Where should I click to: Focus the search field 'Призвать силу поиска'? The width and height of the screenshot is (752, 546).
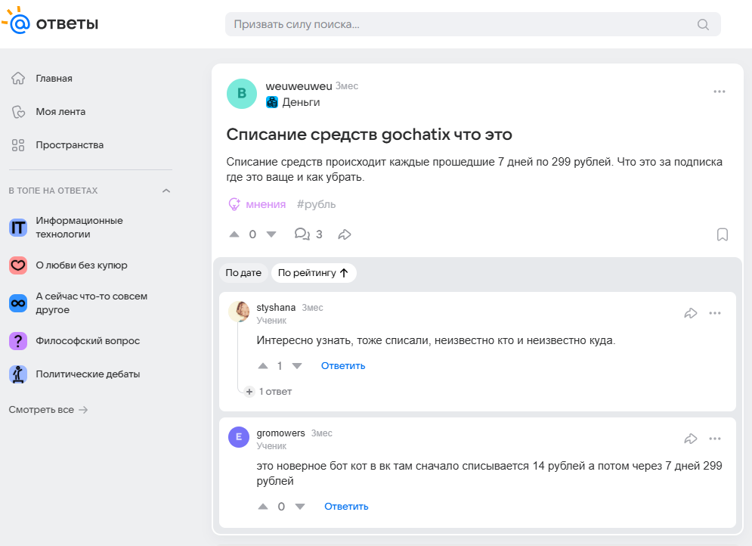coord(472,24)
